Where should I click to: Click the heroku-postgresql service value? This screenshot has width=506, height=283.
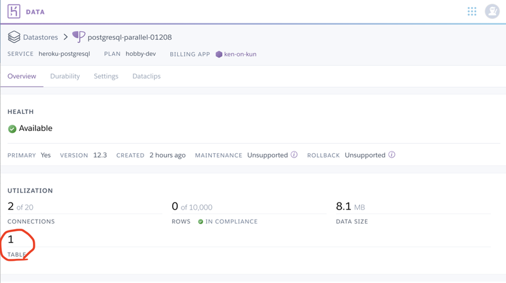[x=65, y=54]
